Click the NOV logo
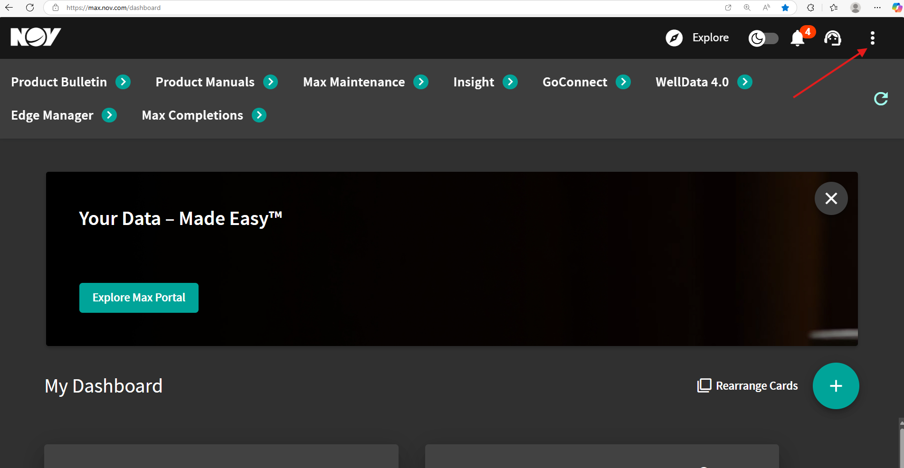Viewport: 904px width, 468px height. pyautogui.click(x=36, y=37)
